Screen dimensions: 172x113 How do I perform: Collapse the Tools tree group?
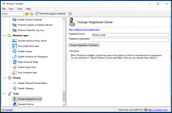(x=4, y=94)
